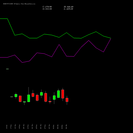Select the 21 Nov date label
The width and height of the screenshot is (133, 133).
click(x=28, y=127)
